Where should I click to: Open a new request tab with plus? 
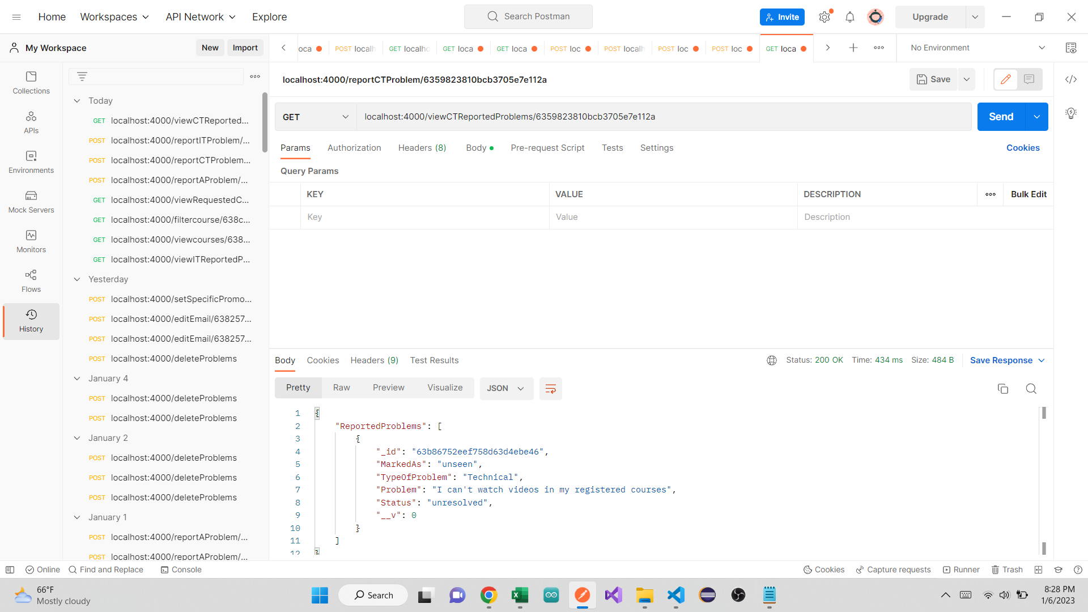pos(853,48)
